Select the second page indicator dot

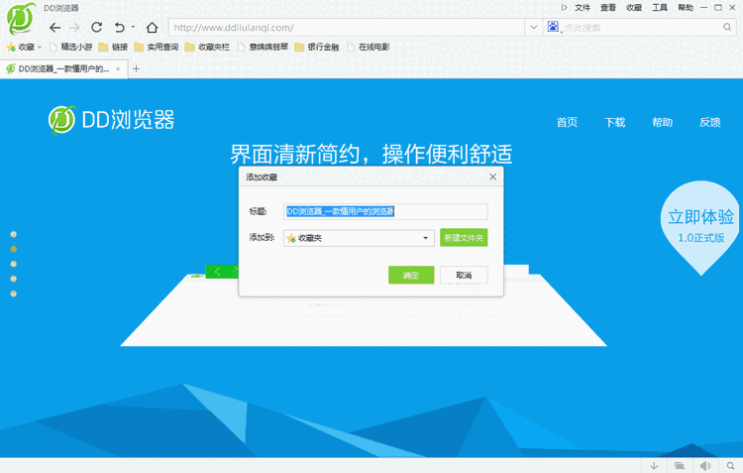pyautogui.click(x=14, y=249)
